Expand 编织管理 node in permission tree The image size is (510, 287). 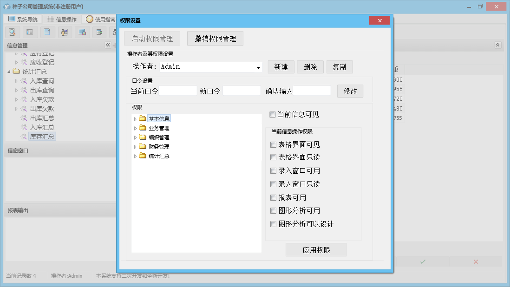click(x=135, y=137)
